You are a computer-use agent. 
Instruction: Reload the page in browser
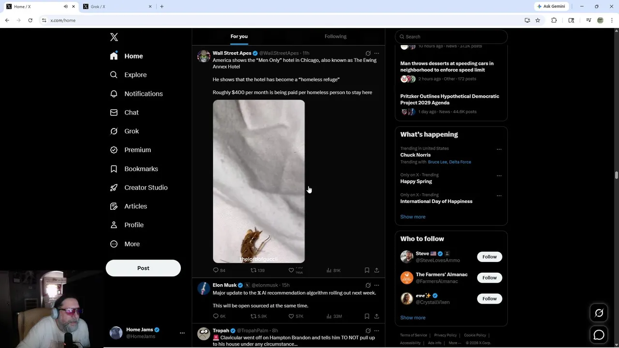pyautogui.click(x=30, y=20)
